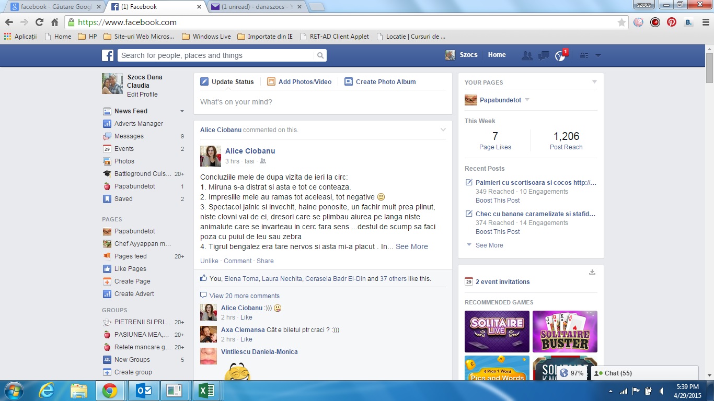
Task: Select Create Photo Album tab
Action: (x=381, y=82)
